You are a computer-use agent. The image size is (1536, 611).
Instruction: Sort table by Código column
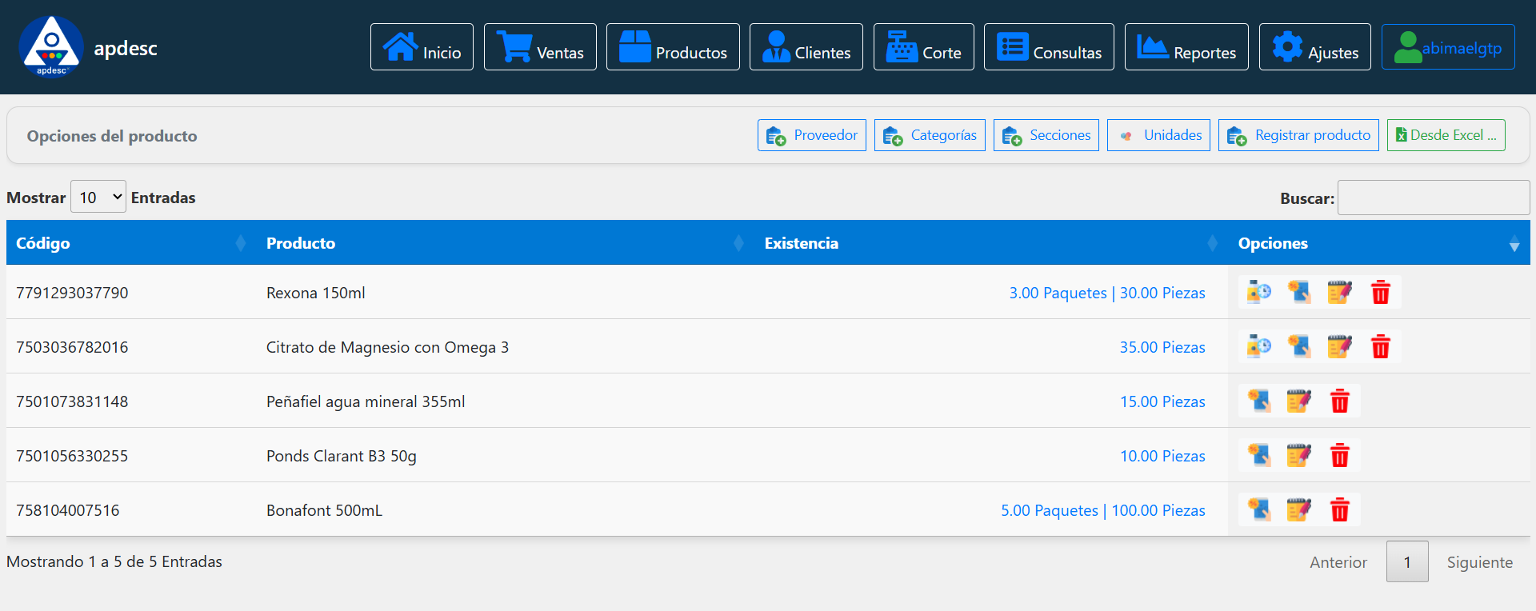point(128,243)
